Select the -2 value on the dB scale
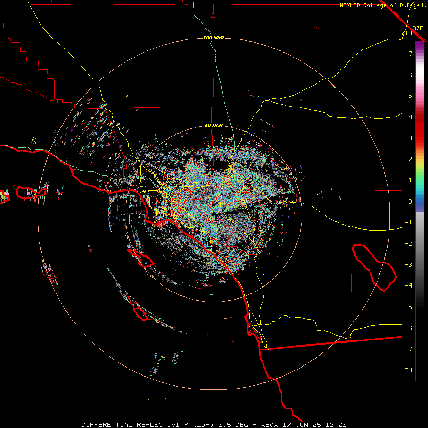Image resolution: width=428 pixels, height=428 pixels. pos(409,244)
